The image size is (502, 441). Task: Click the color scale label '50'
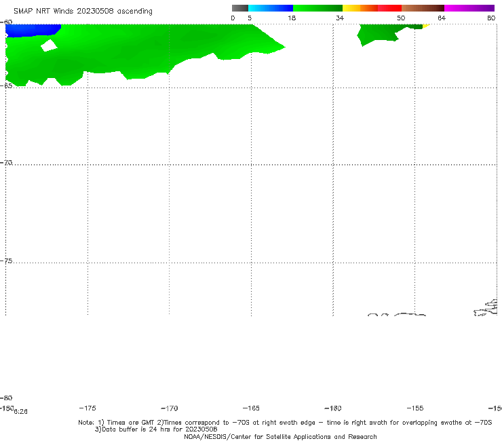pyautogui.click(x=401, y=18)
